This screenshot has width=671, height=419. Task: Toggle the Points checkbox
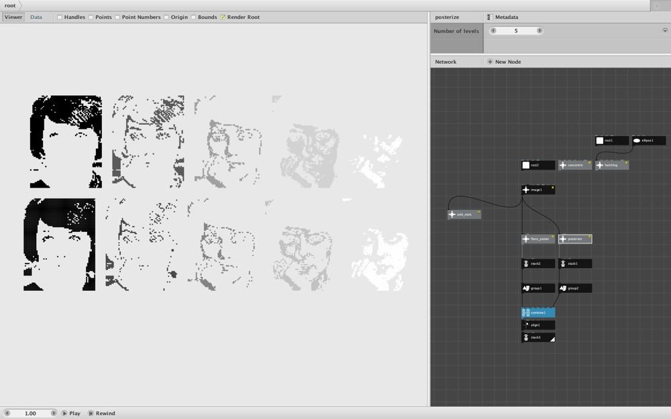pos(91,17)
